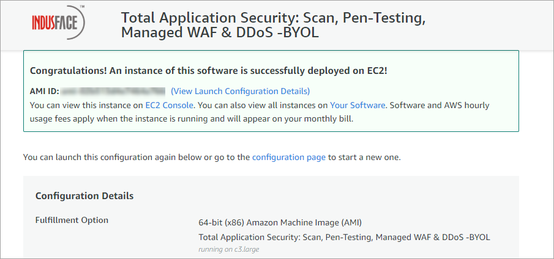Click the Fulfillment Option label

72,221
